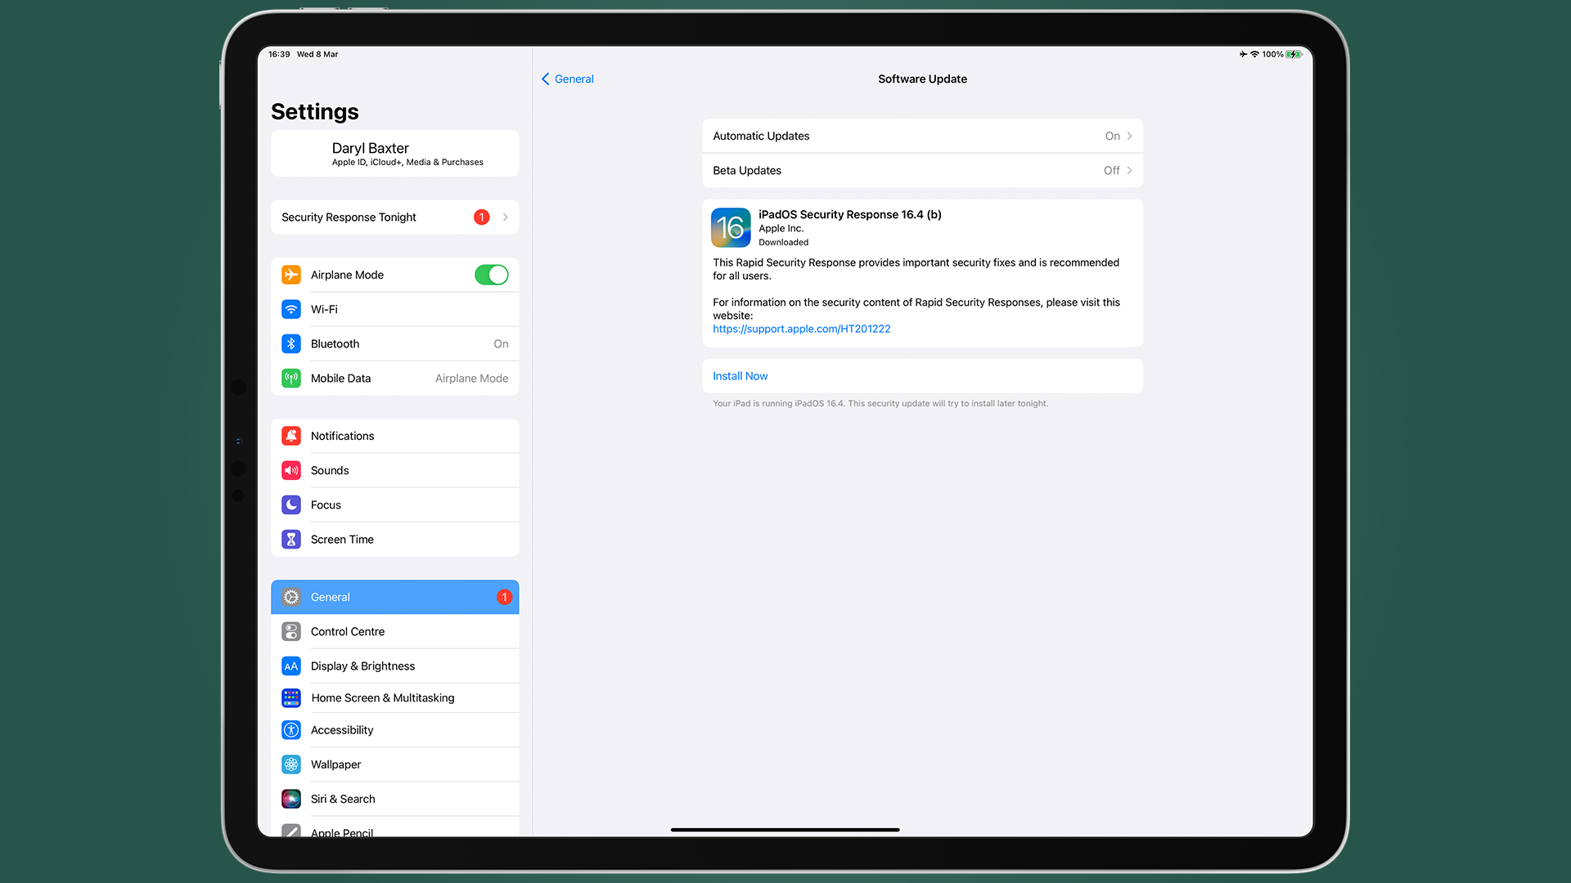
Task: Tap the Accessibility figure icon
Action: 291,729
